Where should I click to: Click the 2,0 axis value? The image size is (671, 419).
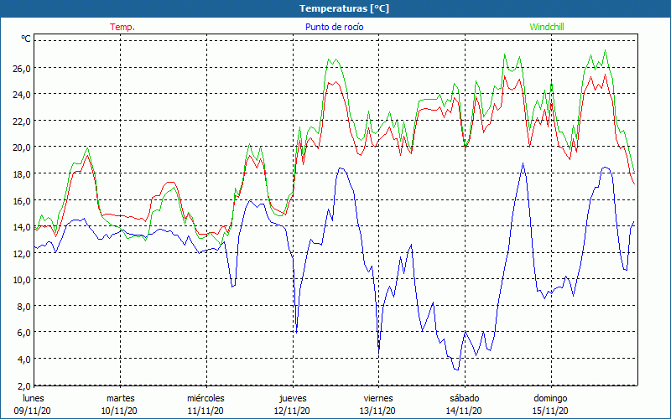tap(23, 386)
